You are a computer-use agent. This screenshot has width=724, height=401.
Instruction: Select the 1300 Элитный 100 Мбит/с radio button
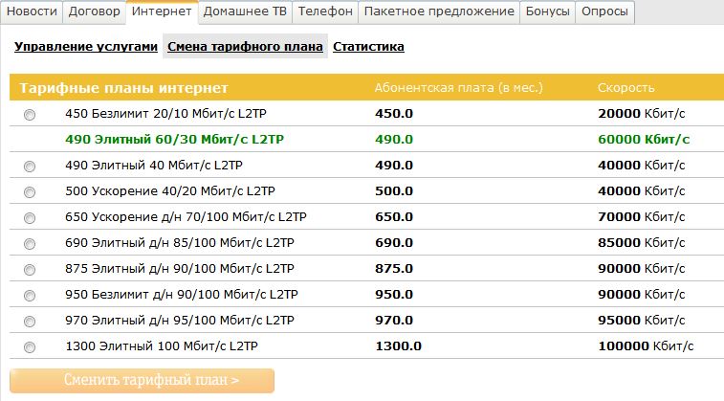(x=30, y=346)
